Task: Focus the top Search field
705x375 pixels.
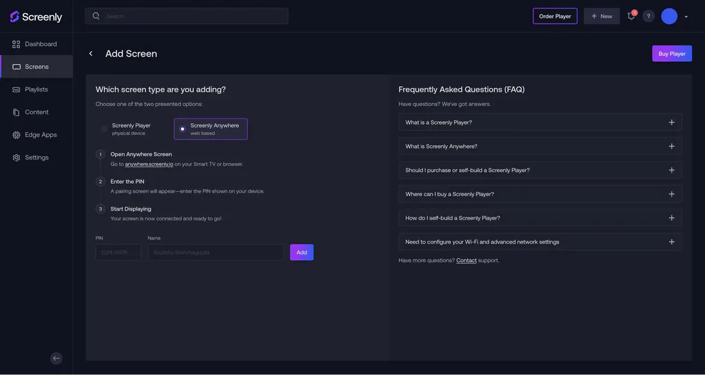Action: pos(187,16)
